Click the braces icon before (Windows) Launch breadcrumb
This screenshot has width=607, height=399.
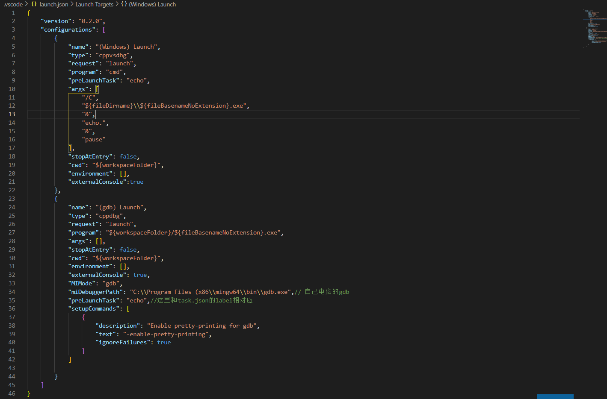click(124, 4)
